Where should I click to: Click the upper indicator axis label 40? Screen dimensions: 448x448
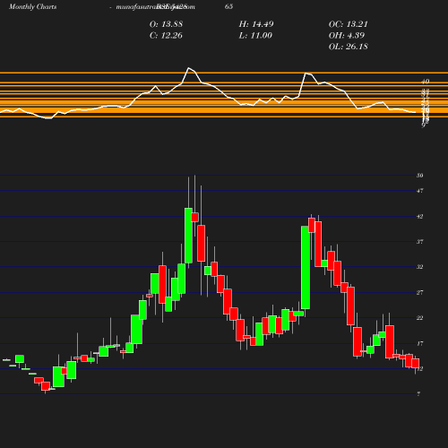tap(426, 82)
